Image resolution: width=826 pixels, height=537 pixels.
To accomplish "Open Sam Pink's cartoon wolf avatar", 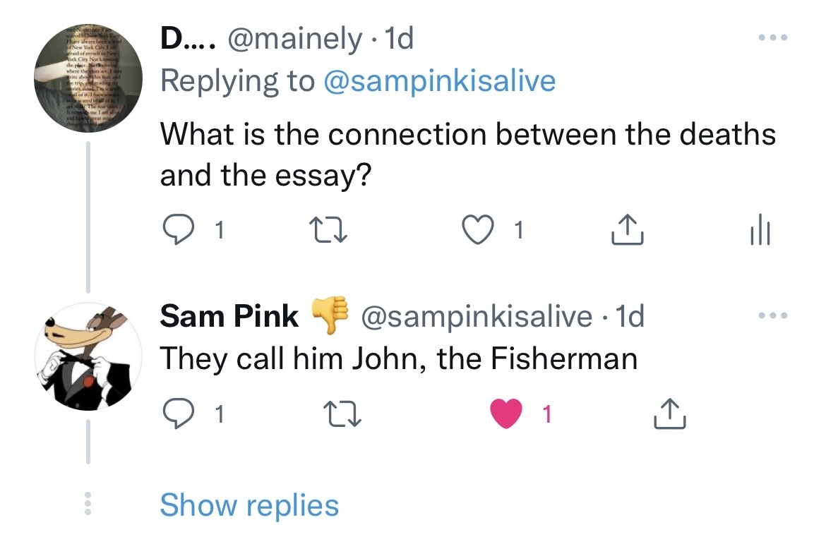I will pyautogui.click(x=89, y=357).
